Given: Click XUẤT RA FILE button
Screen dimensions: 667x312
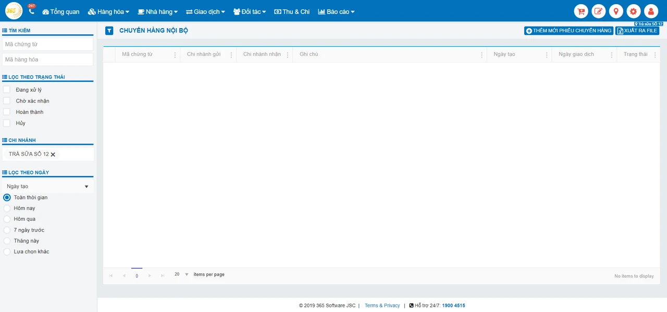Looking at the screenshot, I should coord(637,31).
